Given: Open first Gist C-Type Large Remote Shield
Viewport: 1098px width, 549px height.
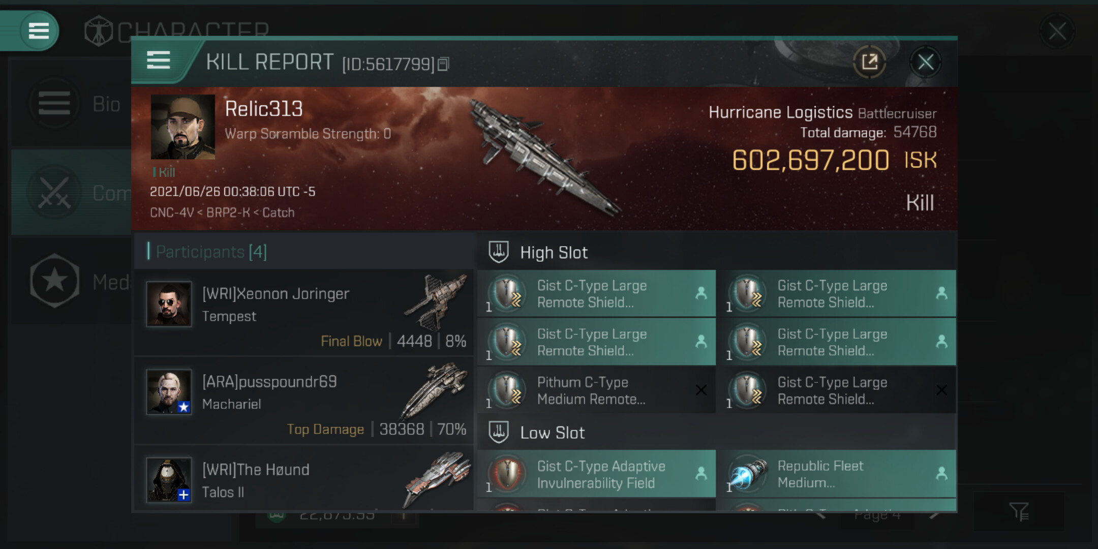Looking at the screenshot, I should click(x=597, y=293).
